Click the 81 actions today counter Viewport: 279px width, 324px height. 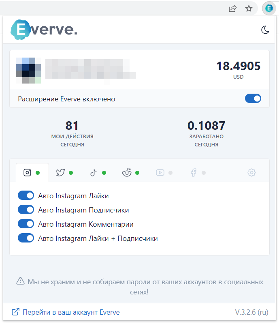pyautogui.click(x=72, y=126)
